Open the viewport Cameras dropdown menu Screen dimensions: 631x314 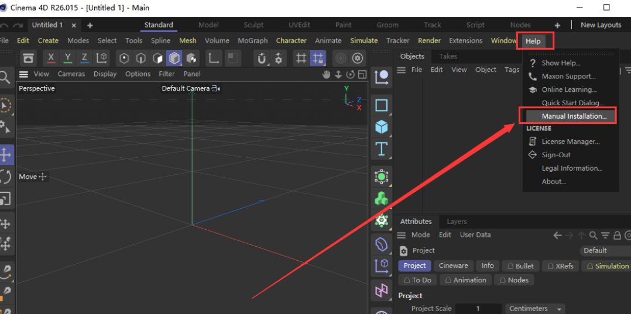point(71,74)
